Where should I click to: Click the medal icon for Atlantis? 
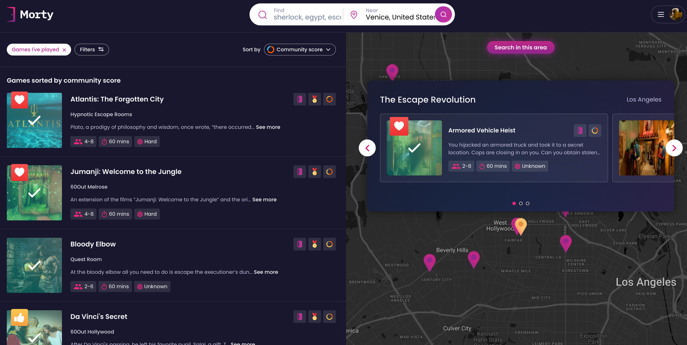point(314,99)
